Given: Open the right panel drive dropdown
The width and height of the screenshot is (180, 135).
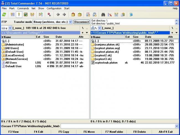Looking at the screenshot, I should click(x=99, y=28).
